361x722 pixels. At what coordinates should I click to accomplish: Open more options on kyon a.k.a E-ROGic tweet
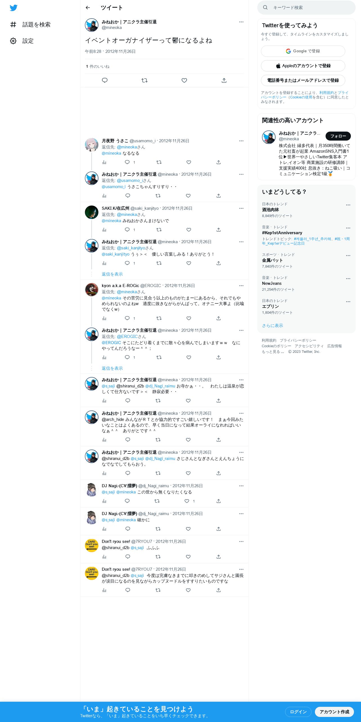tap(241, 286)
